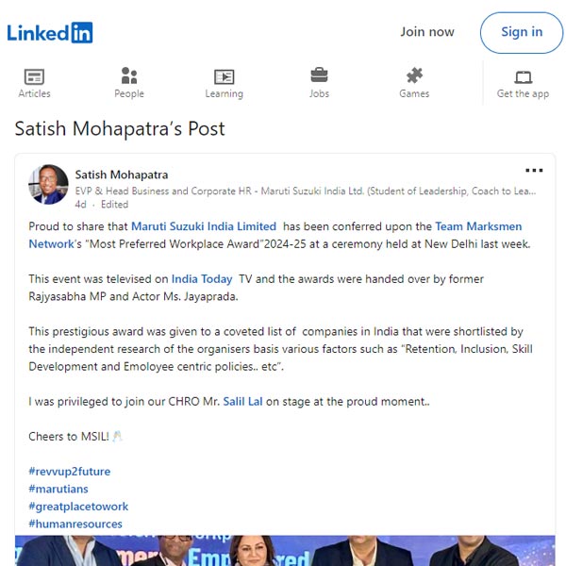
Task: Open the Learning icon
Action: (225, 76)
